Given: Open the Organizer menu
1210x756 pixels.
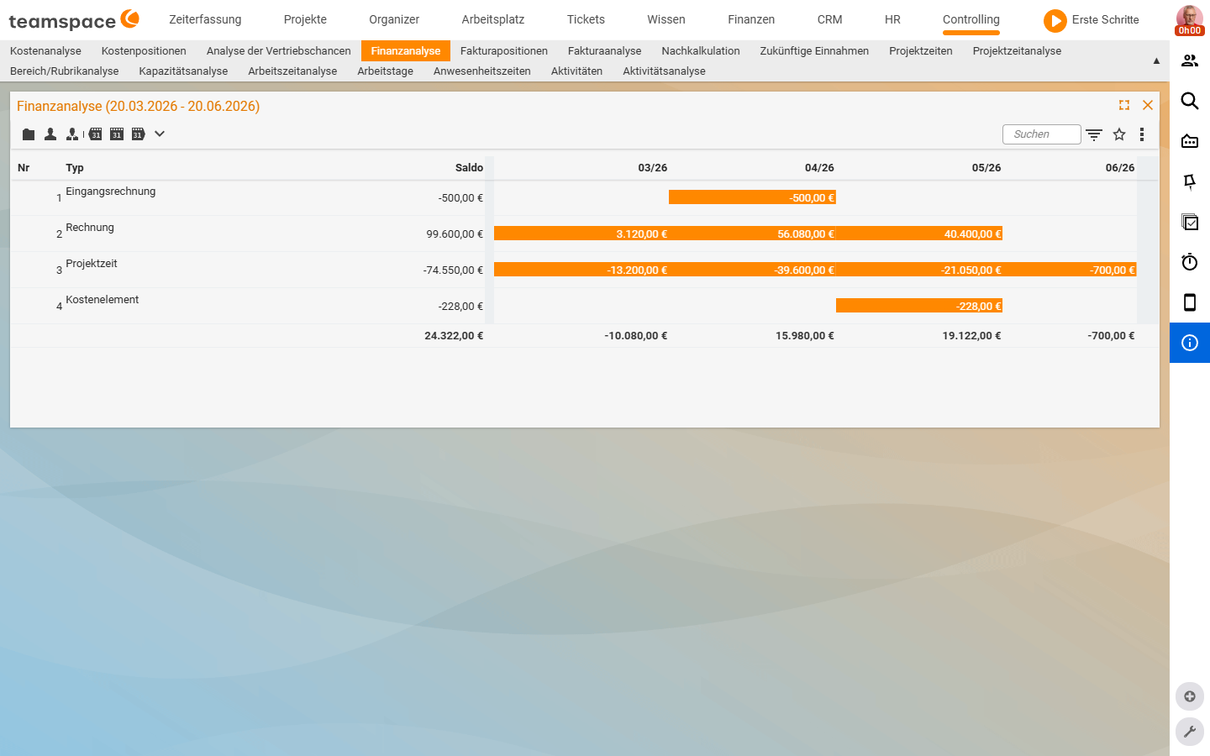Looking at the screenshot, I should (x=394, y=19).
